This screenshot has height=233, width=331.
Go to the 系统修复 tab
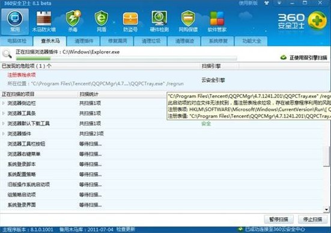(218, 41)
